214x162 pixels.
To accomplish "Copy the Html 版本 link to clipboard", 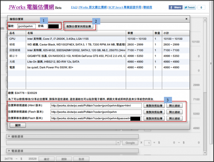I will [154, 106].
